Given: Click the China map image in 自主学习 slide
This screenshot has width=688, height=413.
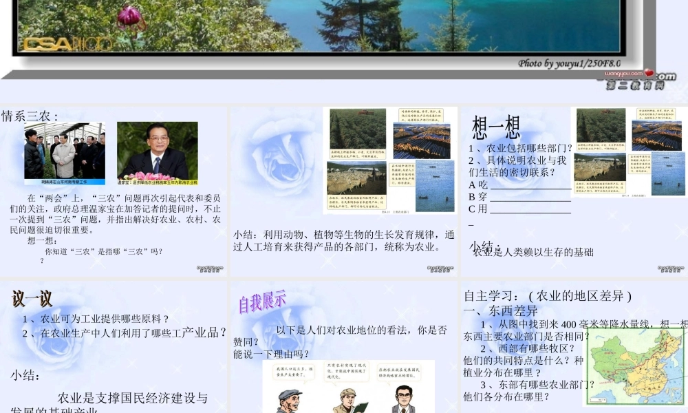Looking at the screenshot, I should [x=635, y=366].
